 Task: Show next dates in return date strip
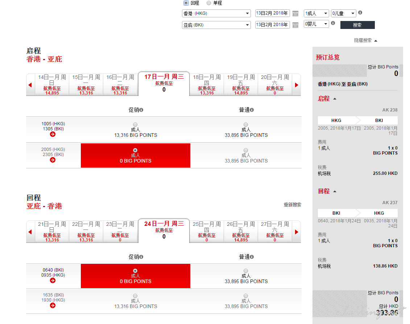point(297,232)
